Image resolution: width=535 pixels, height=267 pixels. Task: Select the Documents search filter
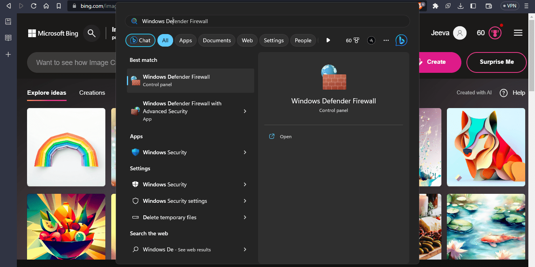click(217, 40)
